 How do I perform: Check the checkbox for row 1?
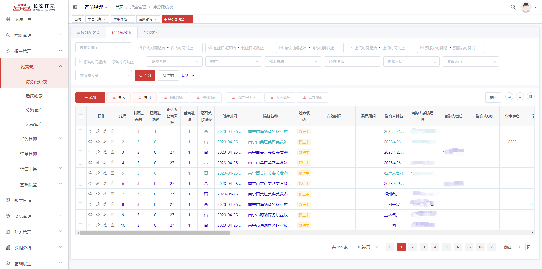click(80, 131)
